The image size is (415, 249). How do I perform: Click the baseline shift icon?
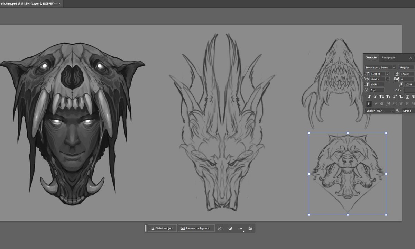(367, 90)
